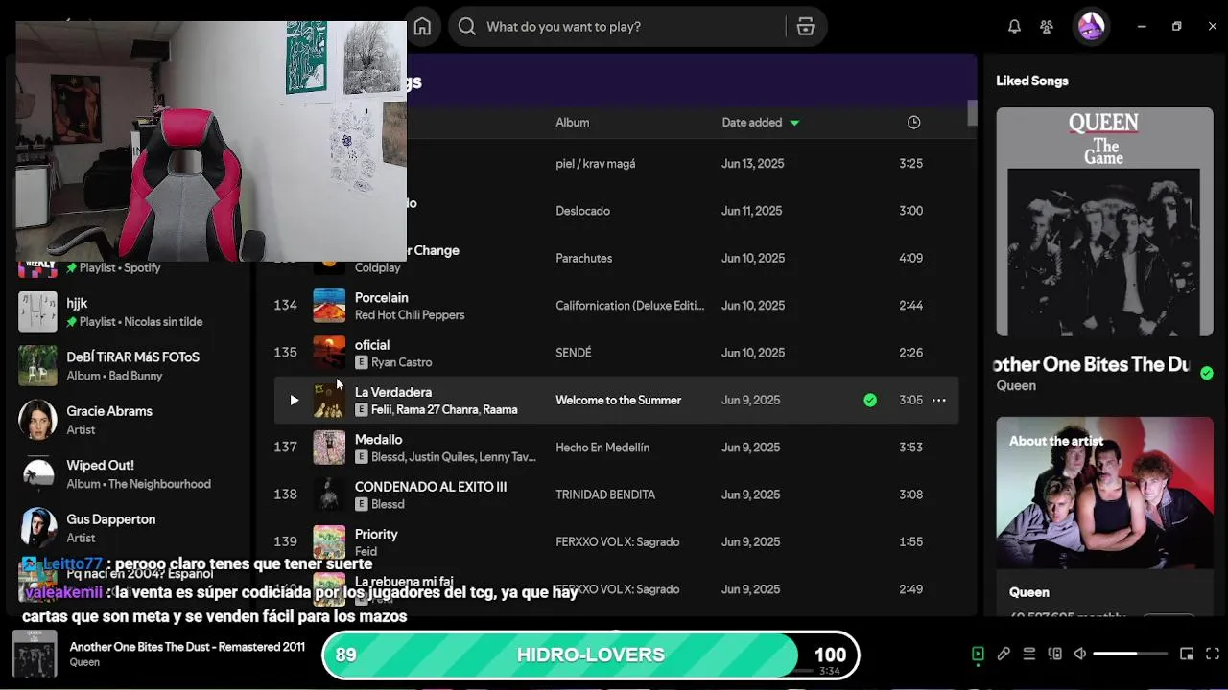Image resolution: width=1228 pixels, height=690 pixels.
Task: Open more options for La Verdadera
Action: [x=939, y=401]
